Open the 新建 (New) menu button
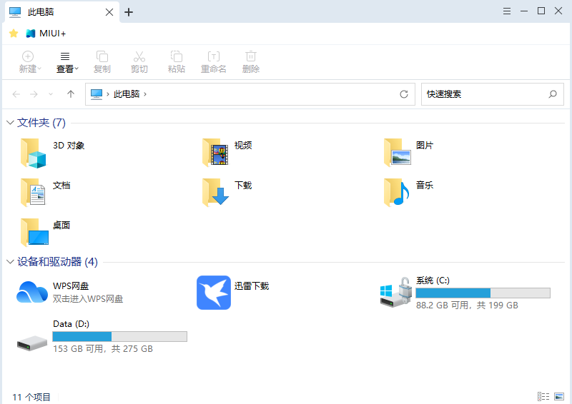The width and height of the screenshot is (572, 404). click(x=29, y=62)
